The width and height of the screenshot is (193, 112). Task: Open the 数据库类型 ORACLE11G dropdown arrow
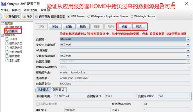pos(188,61)
